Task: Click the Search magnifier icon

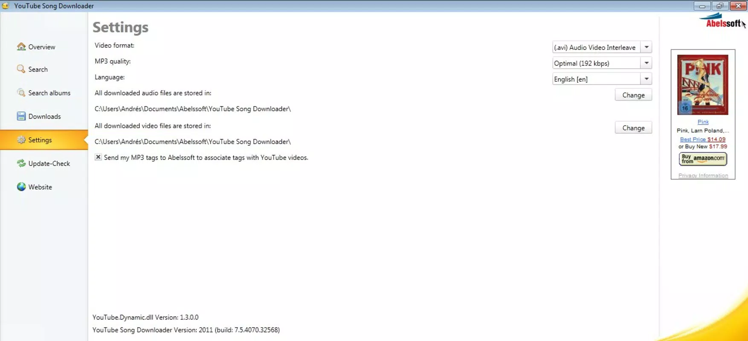Action: pos(21,69)
